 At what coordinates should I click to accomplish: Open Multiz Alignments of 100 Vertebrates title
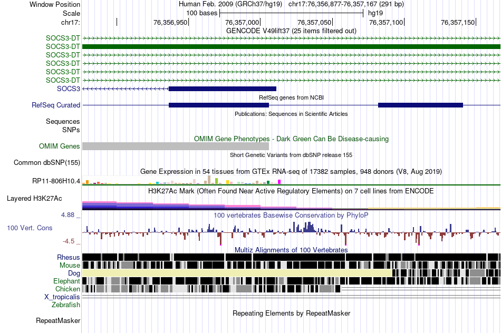[291, 250]
